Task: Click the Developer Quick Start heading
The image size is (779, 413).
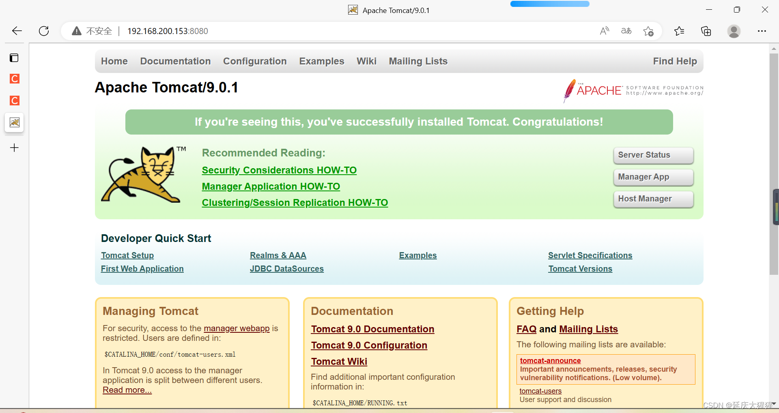Action: pyautogui.click(x=156, y=238)
